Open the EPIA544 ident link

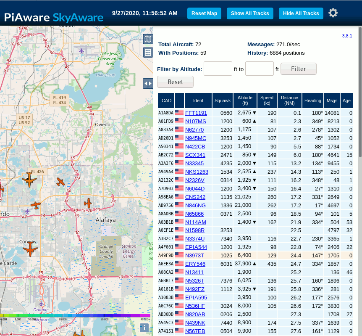(196, 247)
